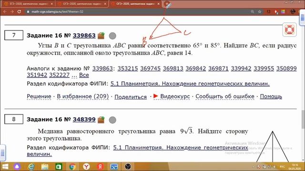Image resolution: width=305 pixels, height=171 pixels.
Task: Reload the page with the refresh icon
Action: (19, 11)
